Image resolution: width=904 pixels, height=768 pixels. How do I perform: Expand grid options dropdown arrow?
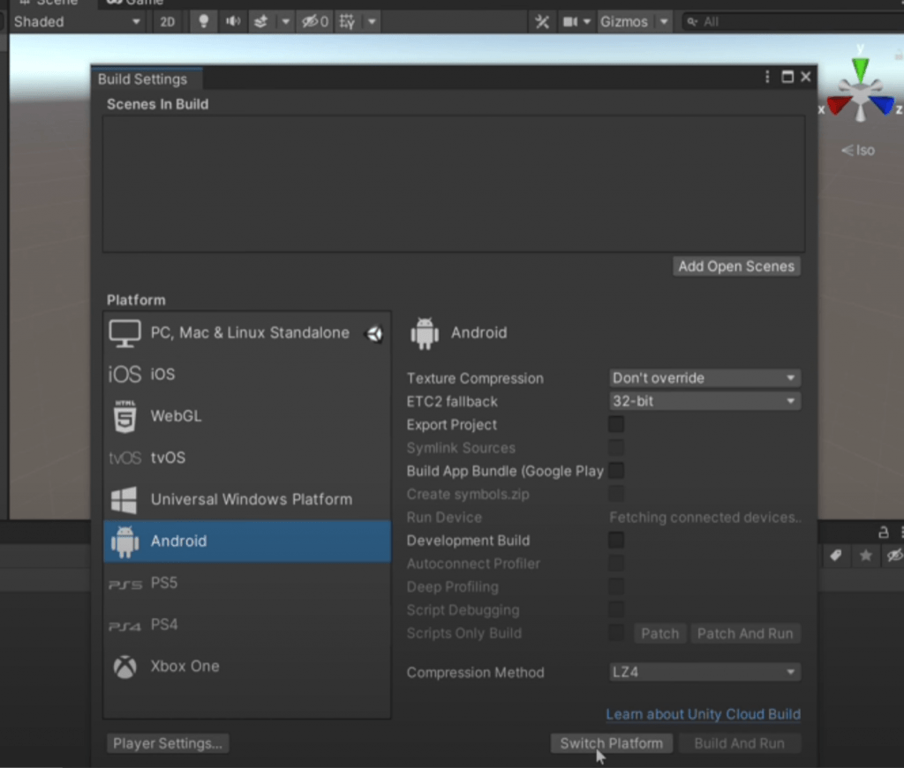pos(372,22)
